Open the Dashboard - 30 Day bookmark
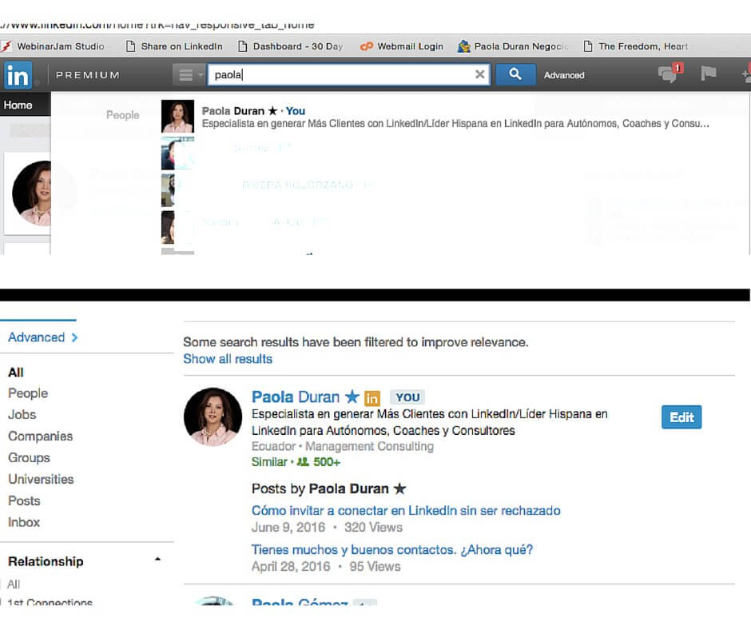Image resolution: width=751 pixels, height=630 pixels. (x=291, y=46)
